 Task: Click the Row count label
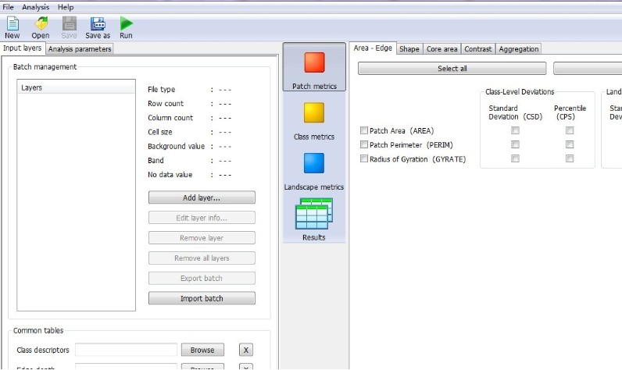pyautogui.click(x=166, y=104)
